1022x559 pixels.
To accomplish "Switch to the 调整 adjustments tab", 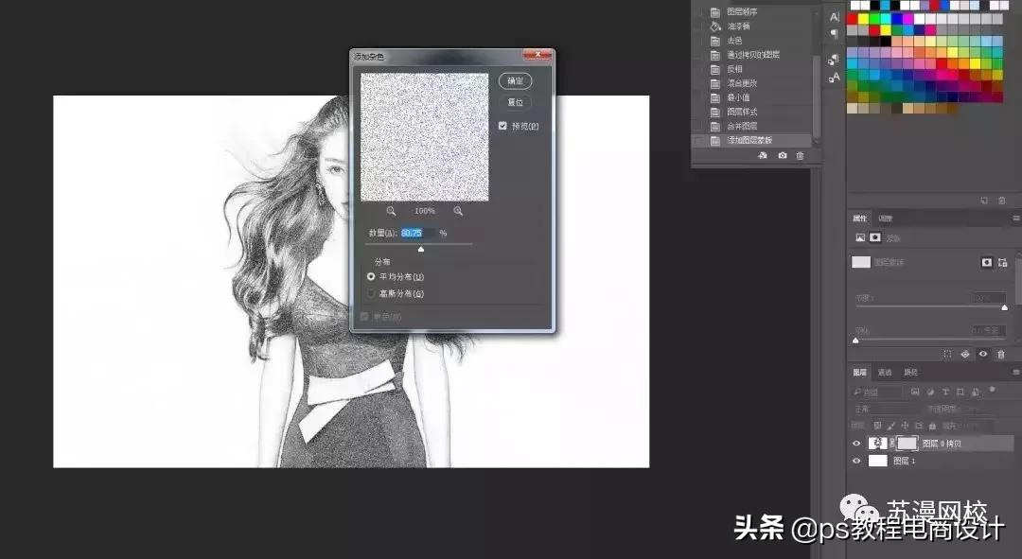I will pos(886,218).
